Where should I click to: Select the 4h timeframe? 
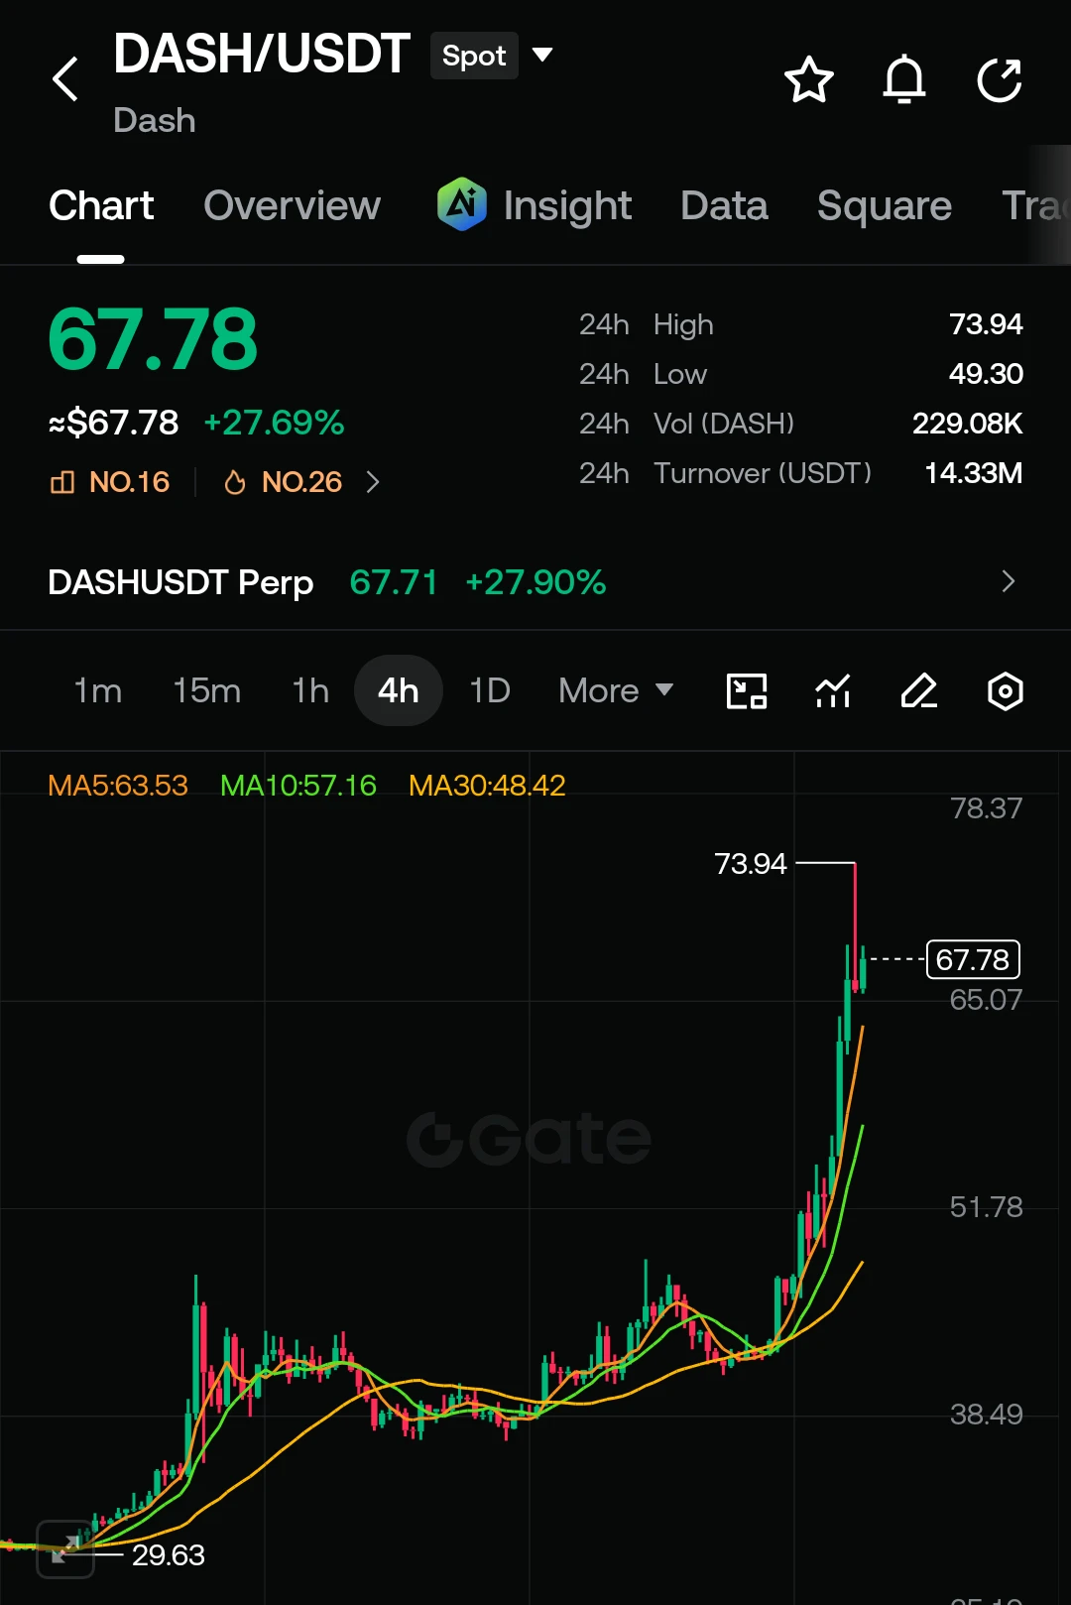399,690
